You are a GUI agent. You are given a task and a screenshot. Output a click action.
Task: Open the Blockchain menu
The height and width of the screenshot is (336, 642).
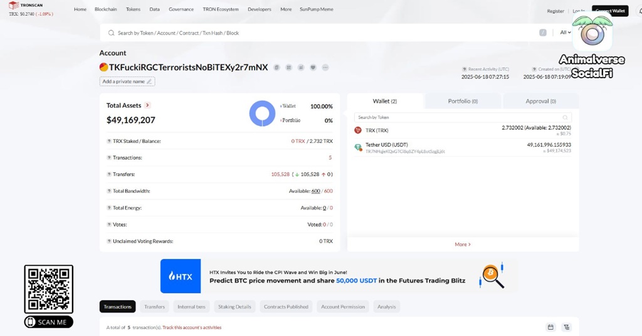coord(105,9)
